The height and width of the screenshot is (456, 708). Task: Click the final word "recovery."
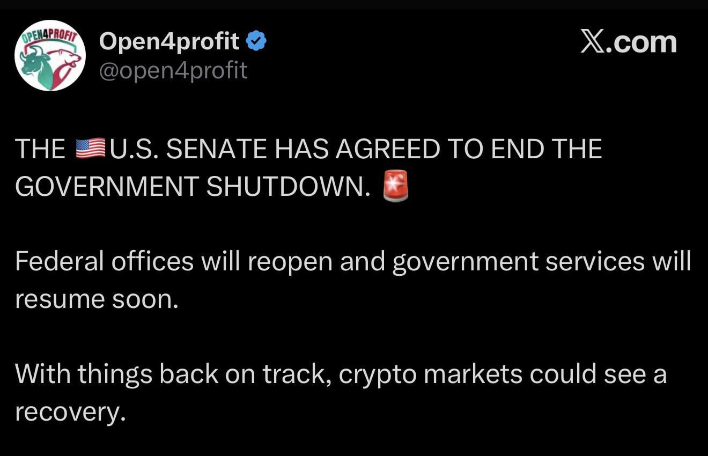[70, 411]
